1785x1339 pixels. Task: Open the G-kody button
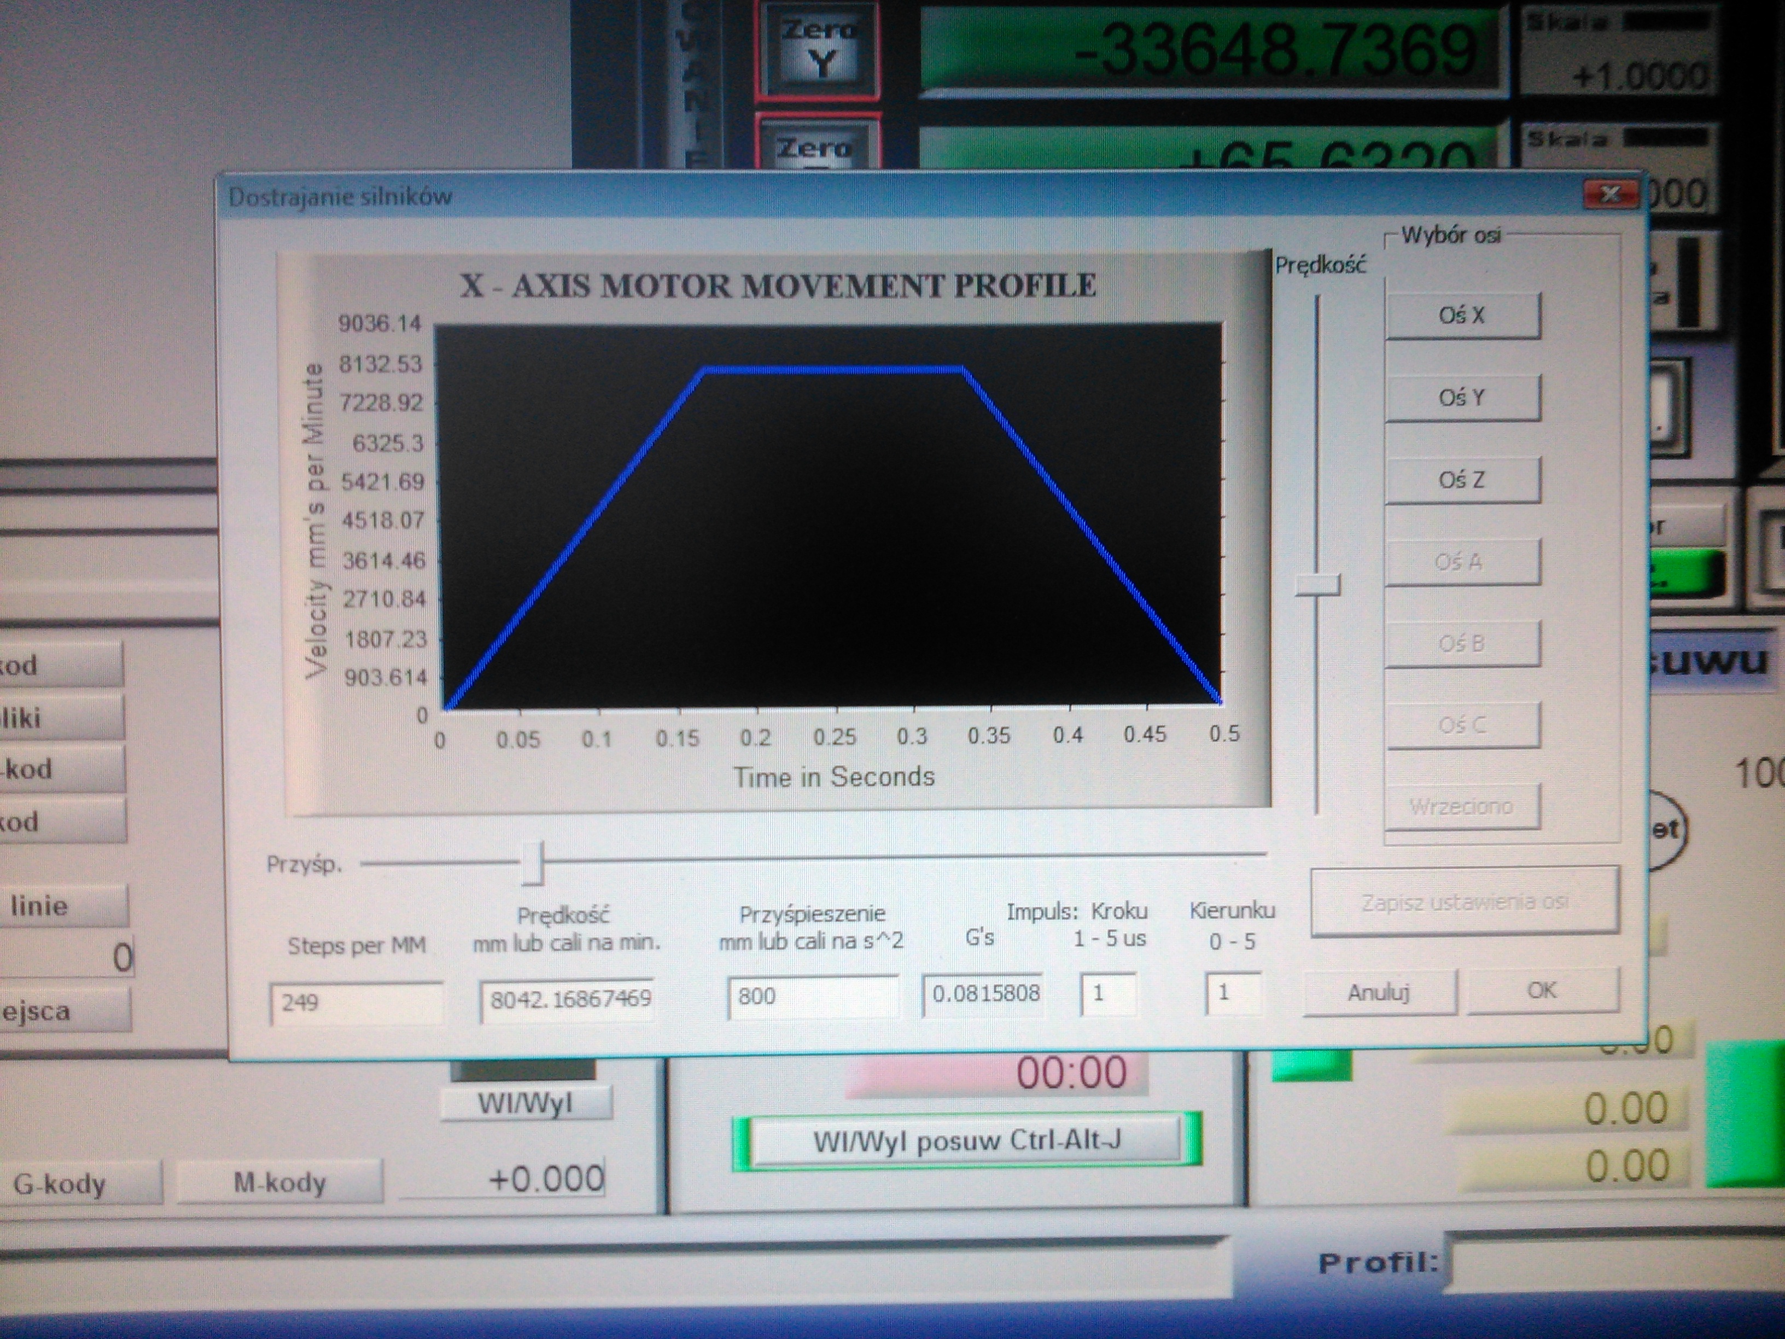point(83,1183)
